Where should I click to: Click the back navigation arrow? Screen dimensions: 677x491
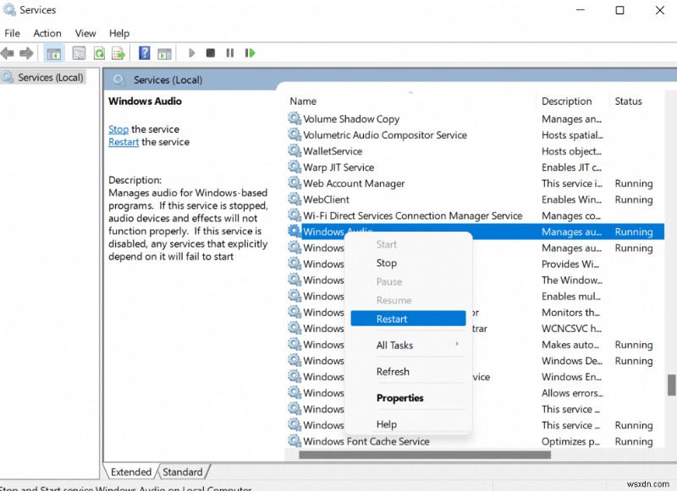click(7, 52)
